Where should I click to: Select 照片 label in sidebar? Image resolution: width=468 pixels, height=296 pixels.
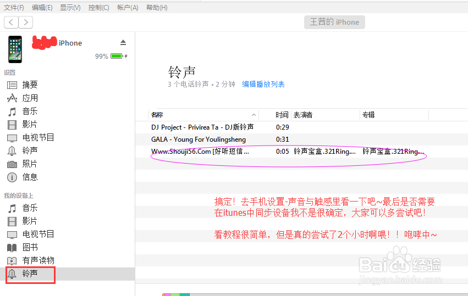coord(30,164)
